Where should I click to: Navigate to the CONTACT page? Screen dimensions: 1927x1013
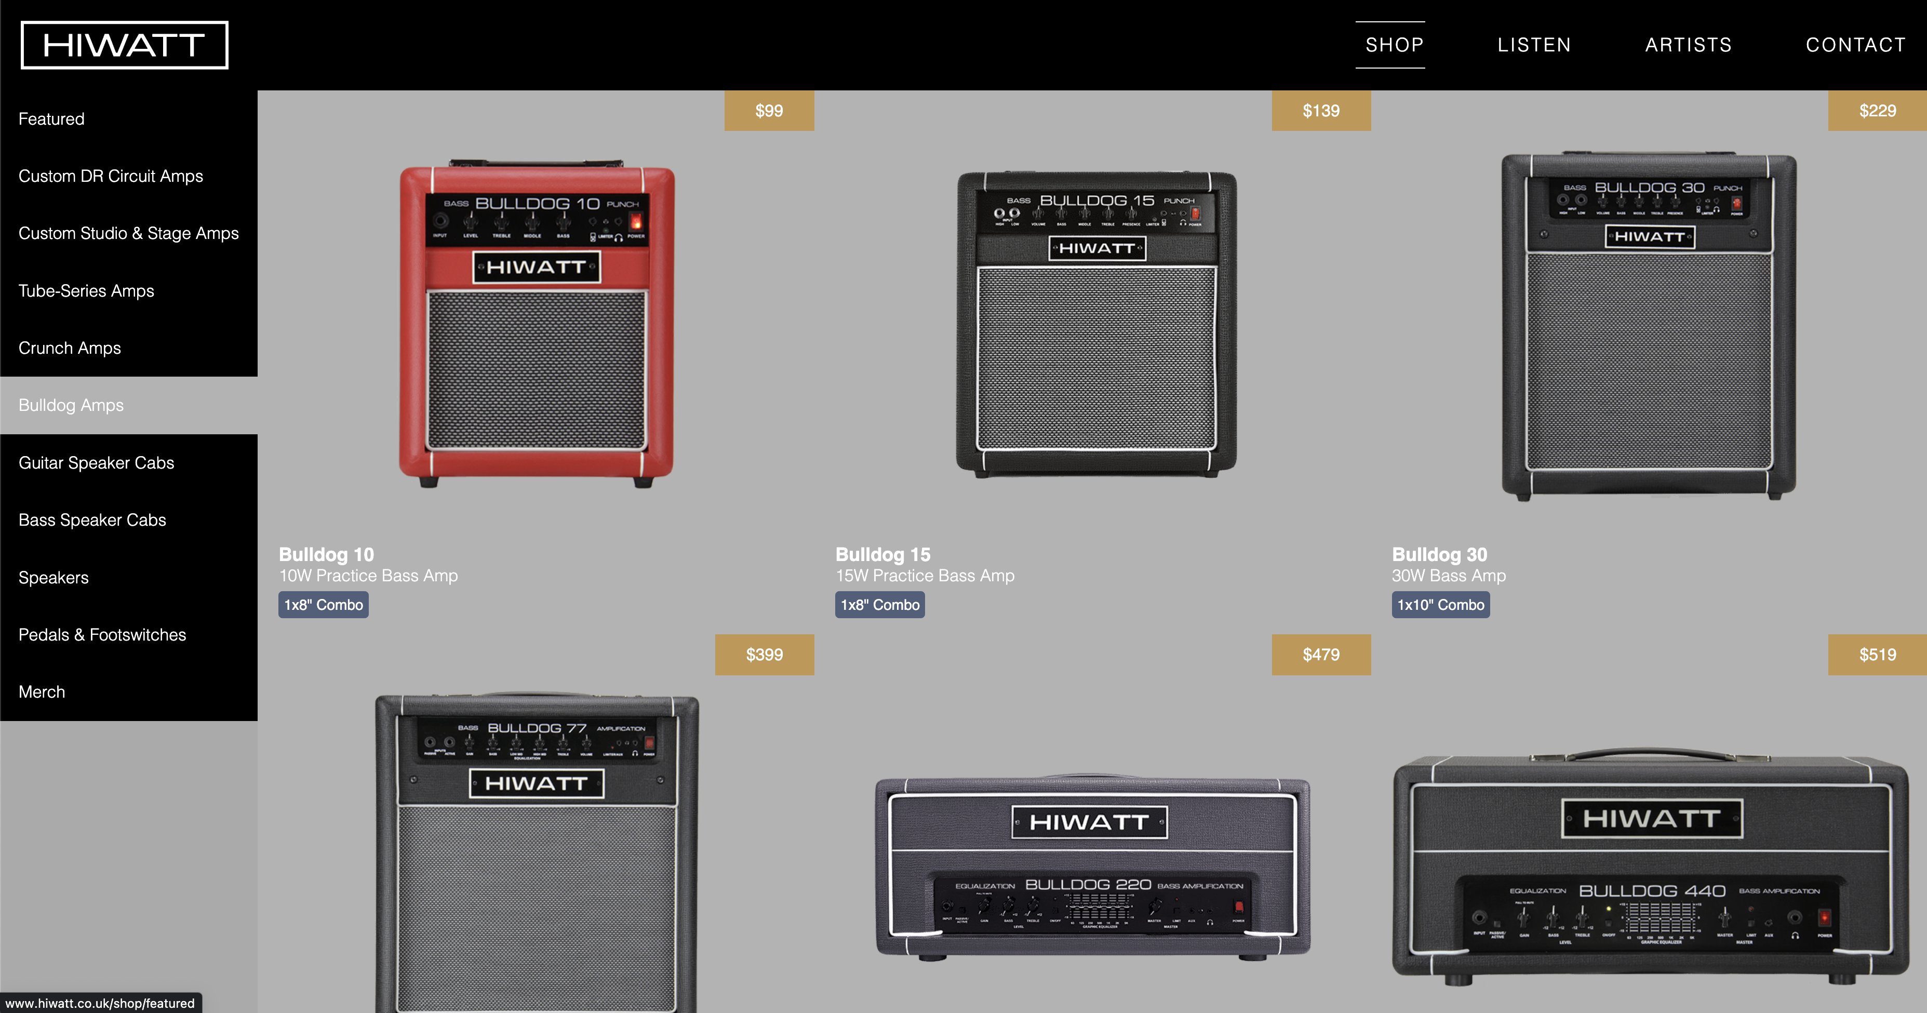click(1856, 45)
